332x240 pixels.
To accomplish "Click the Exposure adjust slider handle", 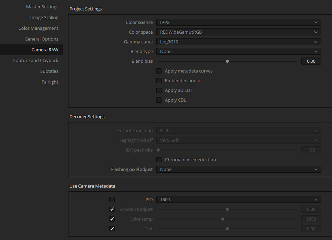I will point(227,209).
